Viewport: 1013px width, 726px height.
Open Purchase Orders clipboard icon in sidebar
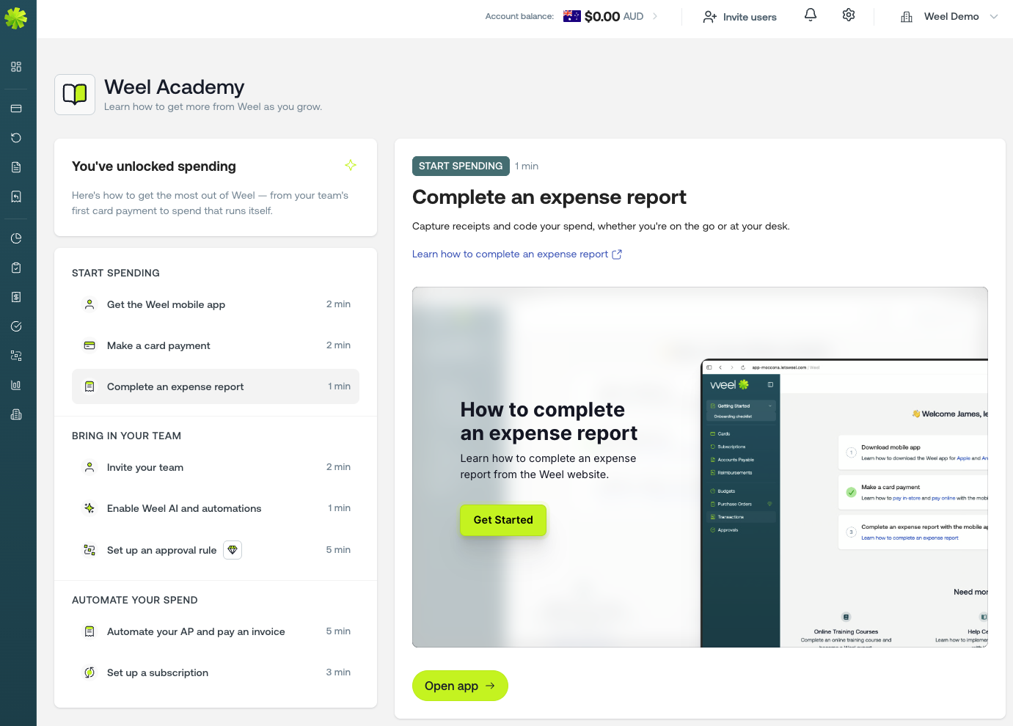click(16, 268)
